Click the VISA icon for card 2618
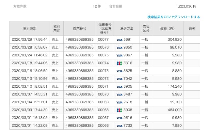The width and height of the screenshot is (209, 132). pos(119,102)
